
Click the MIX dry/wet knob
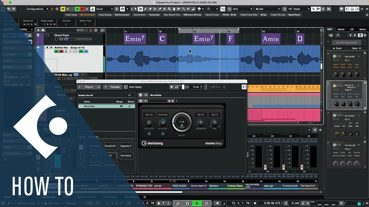214,123
